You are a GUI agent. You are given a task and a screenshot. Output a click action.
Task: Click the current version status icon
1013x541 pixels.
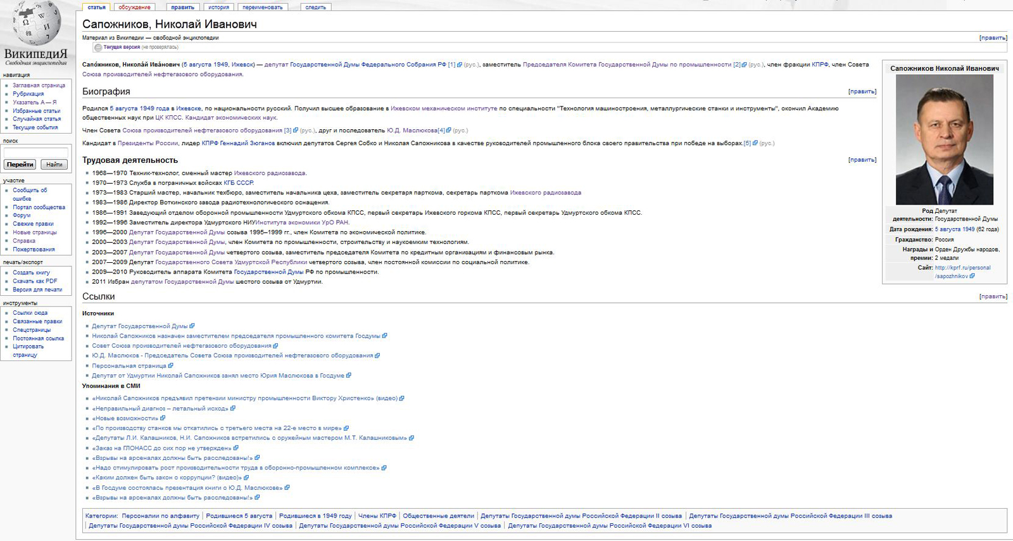98,48
